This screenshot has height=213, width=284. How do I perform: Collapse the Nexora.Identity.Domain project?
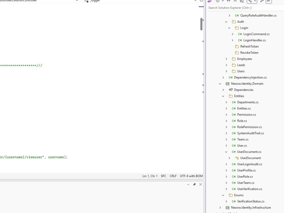pos(220,84)
